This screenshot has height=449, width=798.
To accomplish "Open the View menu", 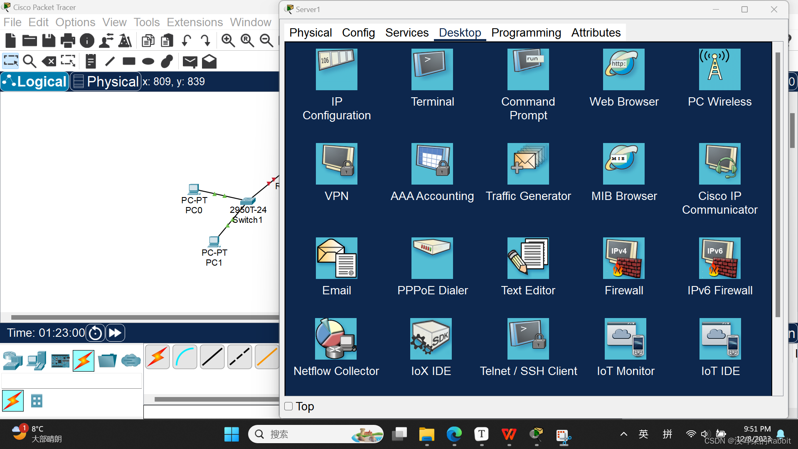I will (x=114, y=22).
